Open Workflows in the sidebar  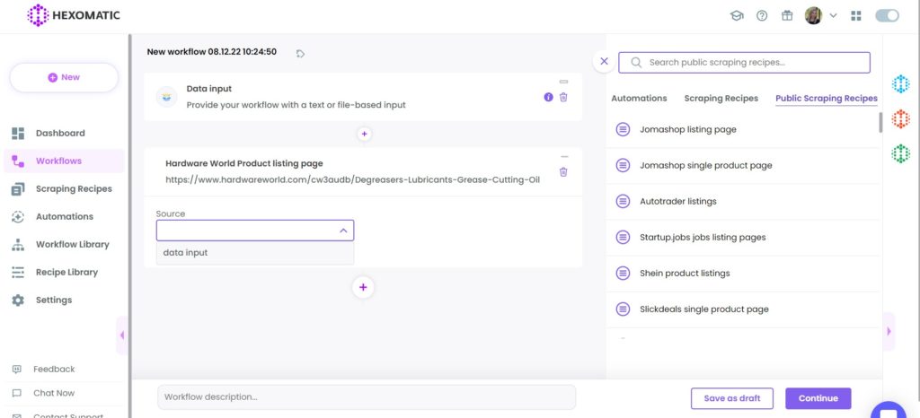(x=58, y=161)
